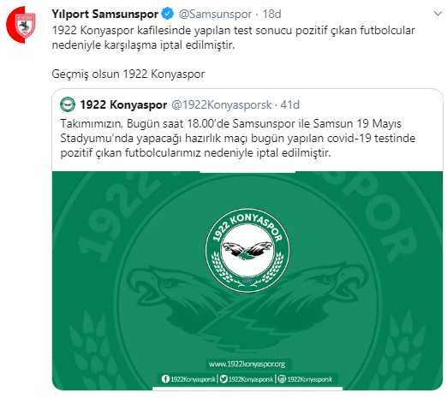Open the 1922 Konyaspor quoted avatar

pos(68,104)
